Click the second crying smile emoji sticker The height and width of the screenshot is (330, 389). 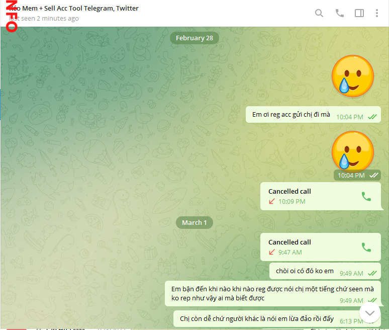(353, 151)
